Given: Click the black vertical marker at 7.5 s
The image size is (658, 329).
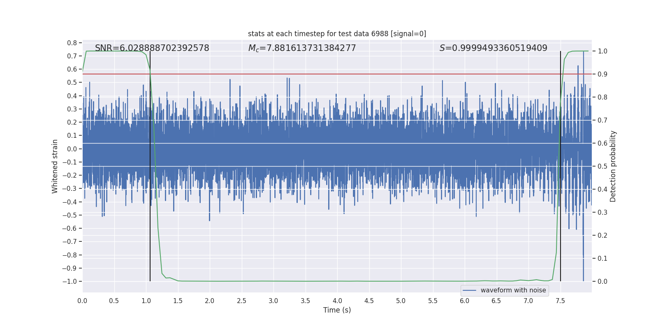Looking at the screenshot, I should click(x=561, y=247).
